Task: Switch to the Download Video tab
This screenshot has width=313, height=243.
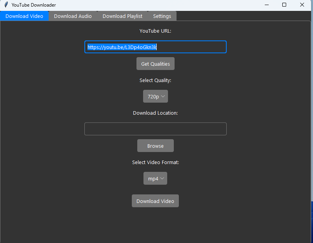Action: pos(24,16)
